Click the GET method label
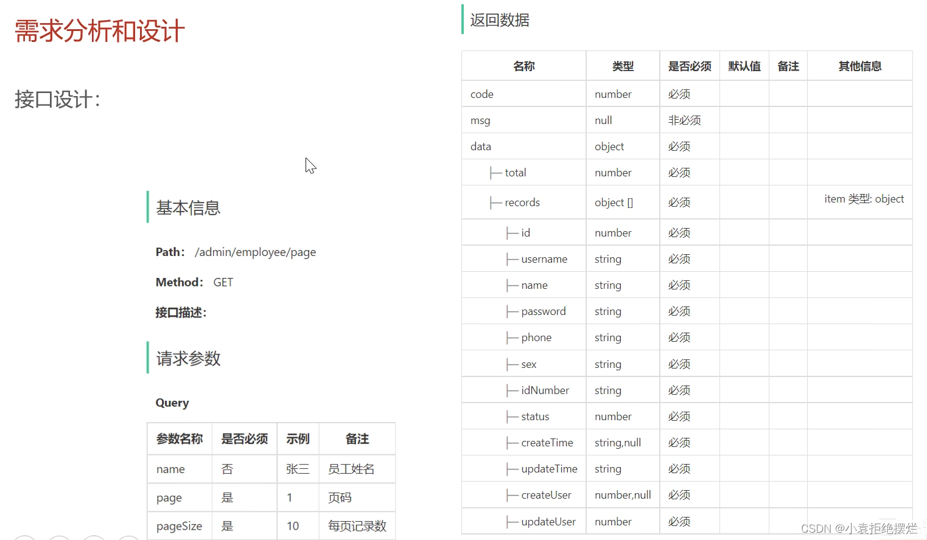The image size is (927, 540). pos(223,282)
